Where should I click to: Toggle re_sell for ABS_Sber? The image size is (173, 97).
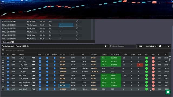point(47,58)
